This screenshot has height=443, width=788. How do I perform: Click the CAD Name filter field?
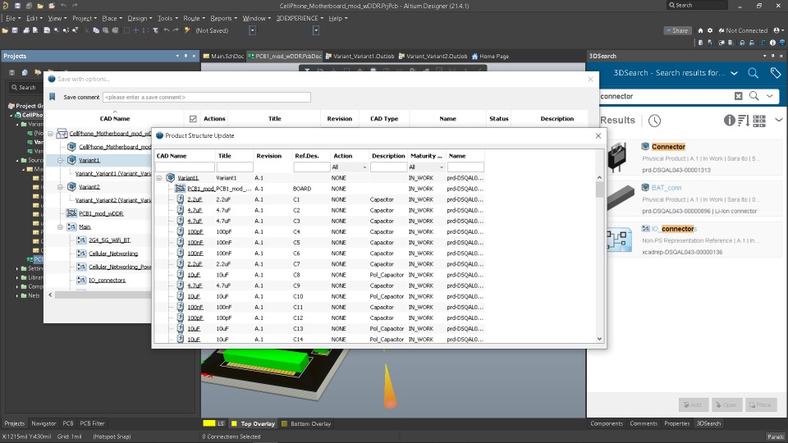pyautogui.click(x=185, y=167)
